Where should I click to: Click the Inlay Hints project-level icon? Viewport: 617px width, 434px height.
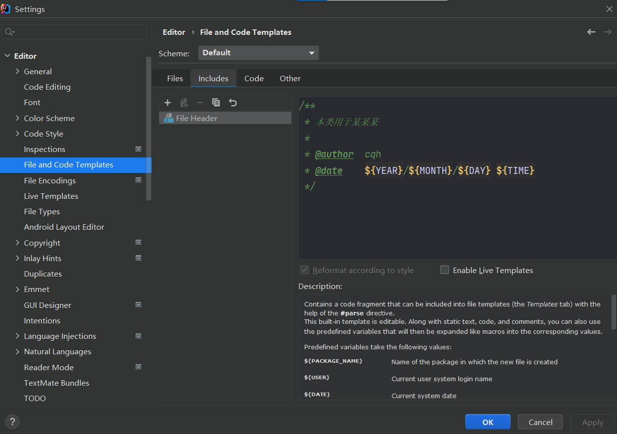pos(139,258)
